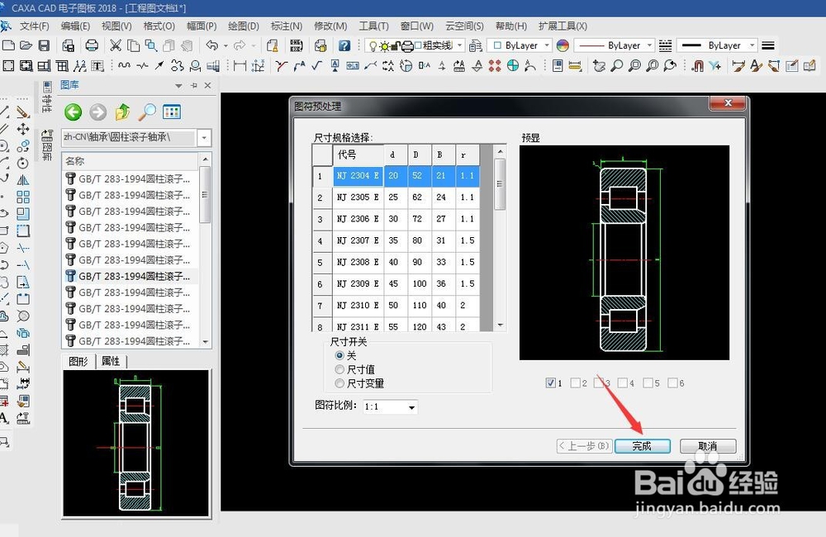This screenshot has width=826, height=537.
Task: Toggle view checkbox 3
Action: click(598, 383)
